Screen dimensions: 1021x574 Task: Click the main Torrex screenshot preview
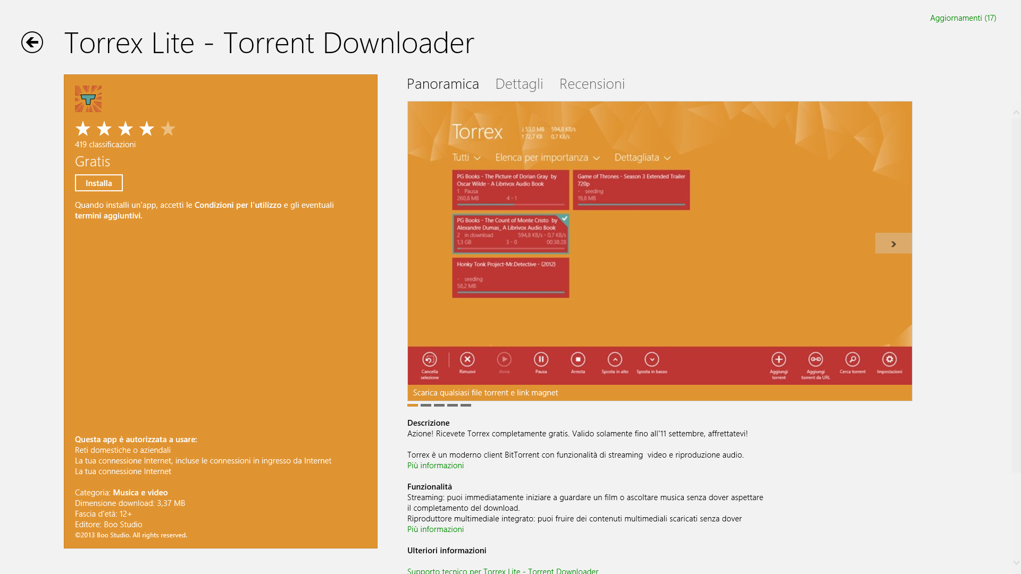(x=659, y=243)
